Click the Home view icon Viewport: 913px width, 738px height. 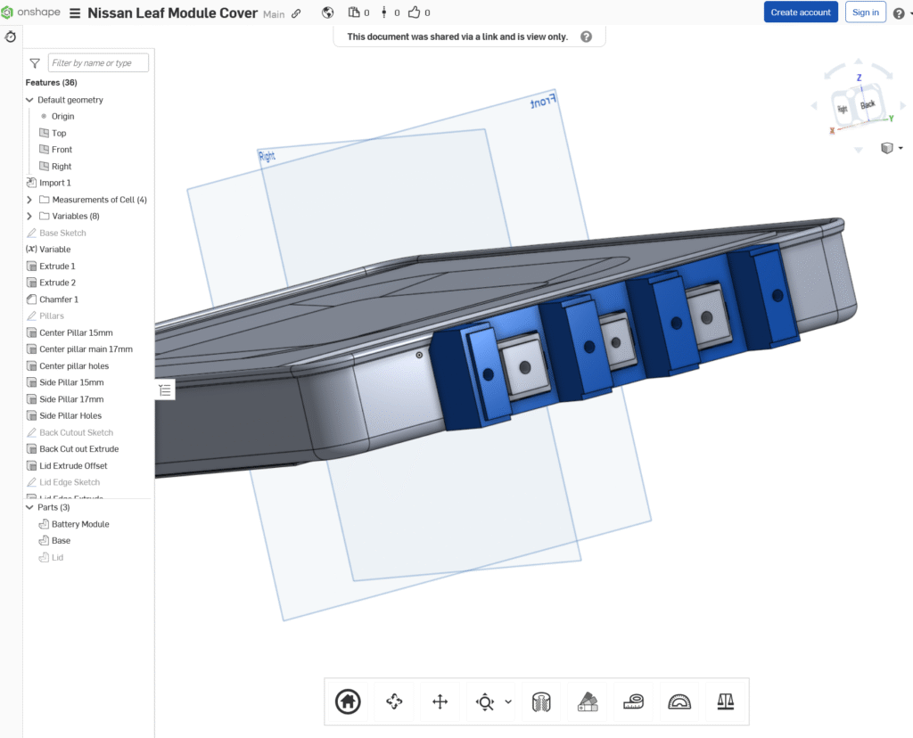[x=348, y=701]
